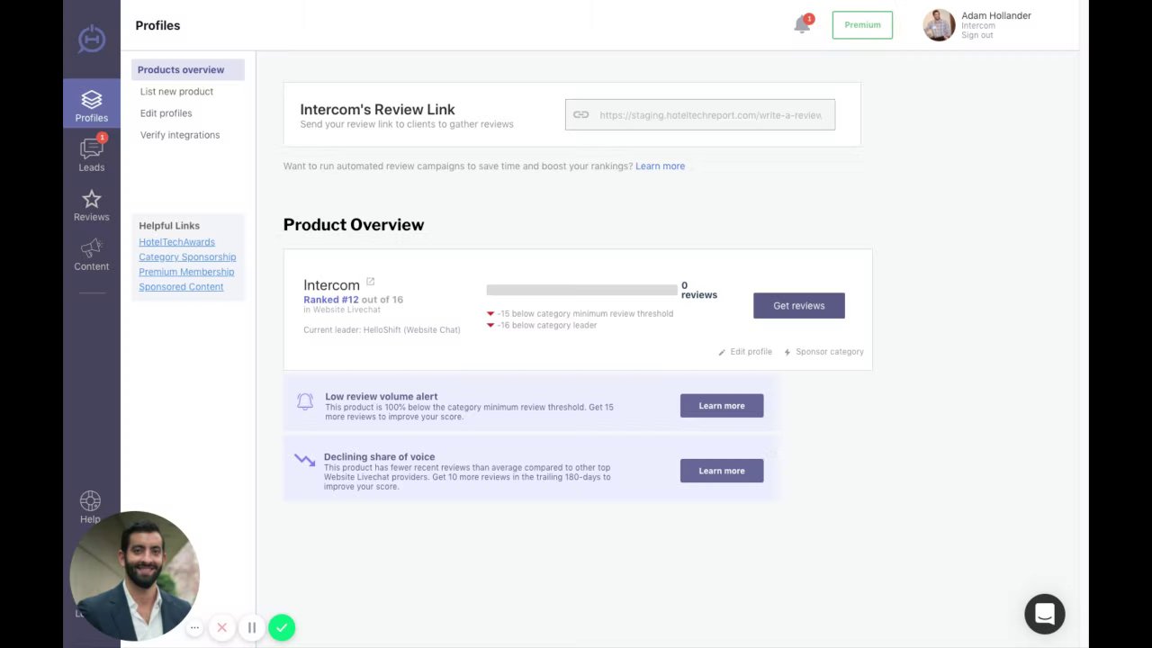Viewport: 1152px width, 648px height.
Task: Click the Hotel Tech Report logo icon
Action: [x=91, y=40]
